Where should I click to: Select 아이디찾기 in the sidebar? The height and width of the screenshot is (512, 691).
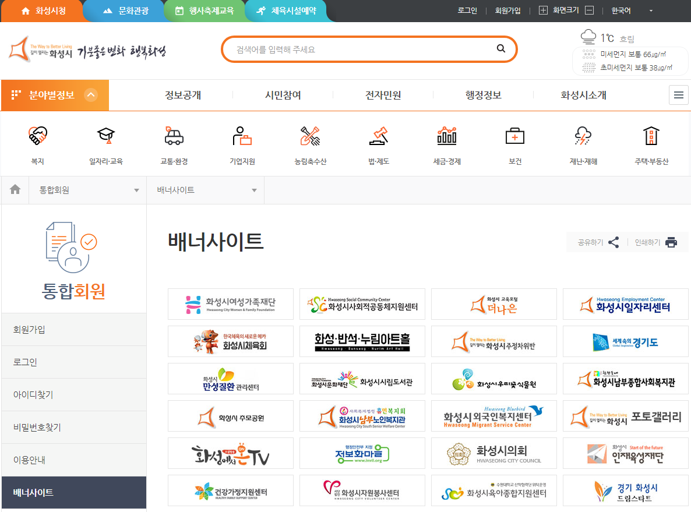click(74, 395)
